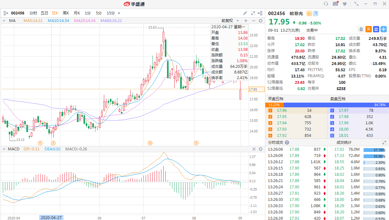This screenshot has height=220, width=389.
Task: Select the 日K daily candlestick tab
Action: coord(55,13)
